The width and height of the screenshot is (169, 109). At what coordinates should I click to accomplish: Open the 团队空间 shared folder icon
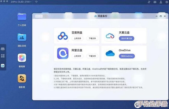click(22, 37)
